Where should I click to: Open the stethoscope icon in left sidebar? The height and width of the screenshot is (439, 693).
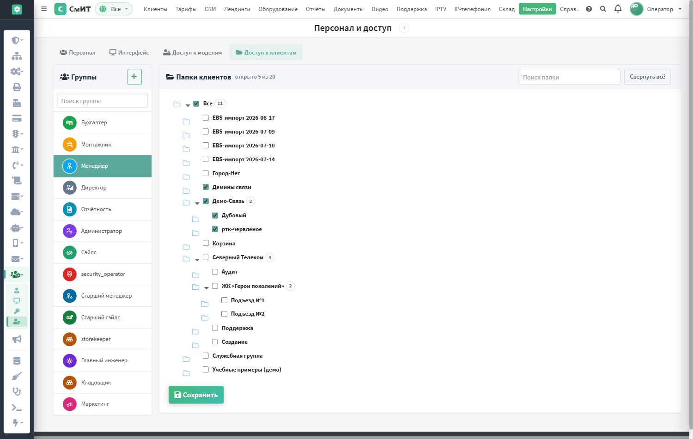pos(17,392)
